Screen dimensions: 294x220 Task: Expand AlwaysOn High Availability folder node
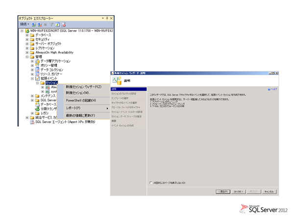click(x=27, y=53)
